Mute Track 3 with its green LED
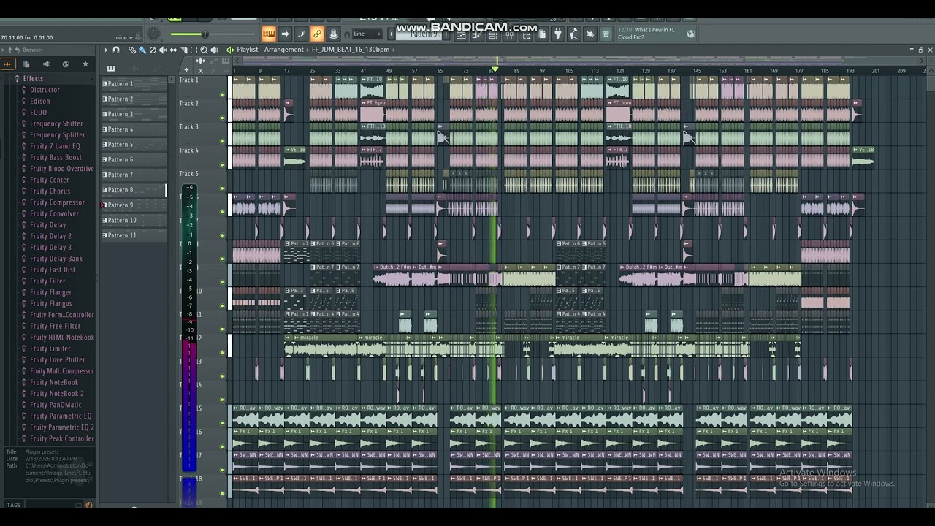The height and width of the screenshot is (526, 935). point(223,141)
